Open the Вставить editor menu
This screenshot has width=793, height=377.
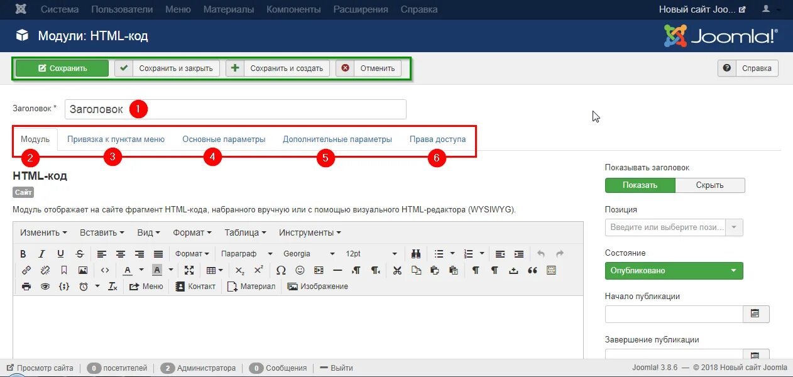point(102,232)
